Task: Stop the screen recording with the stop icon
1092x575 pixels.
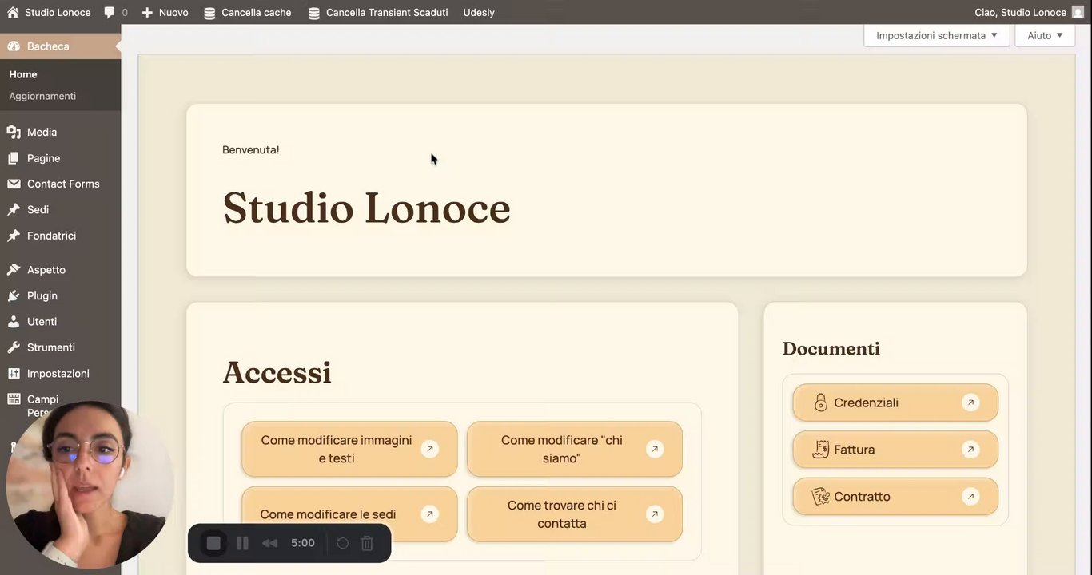Action: click(213, 543)
